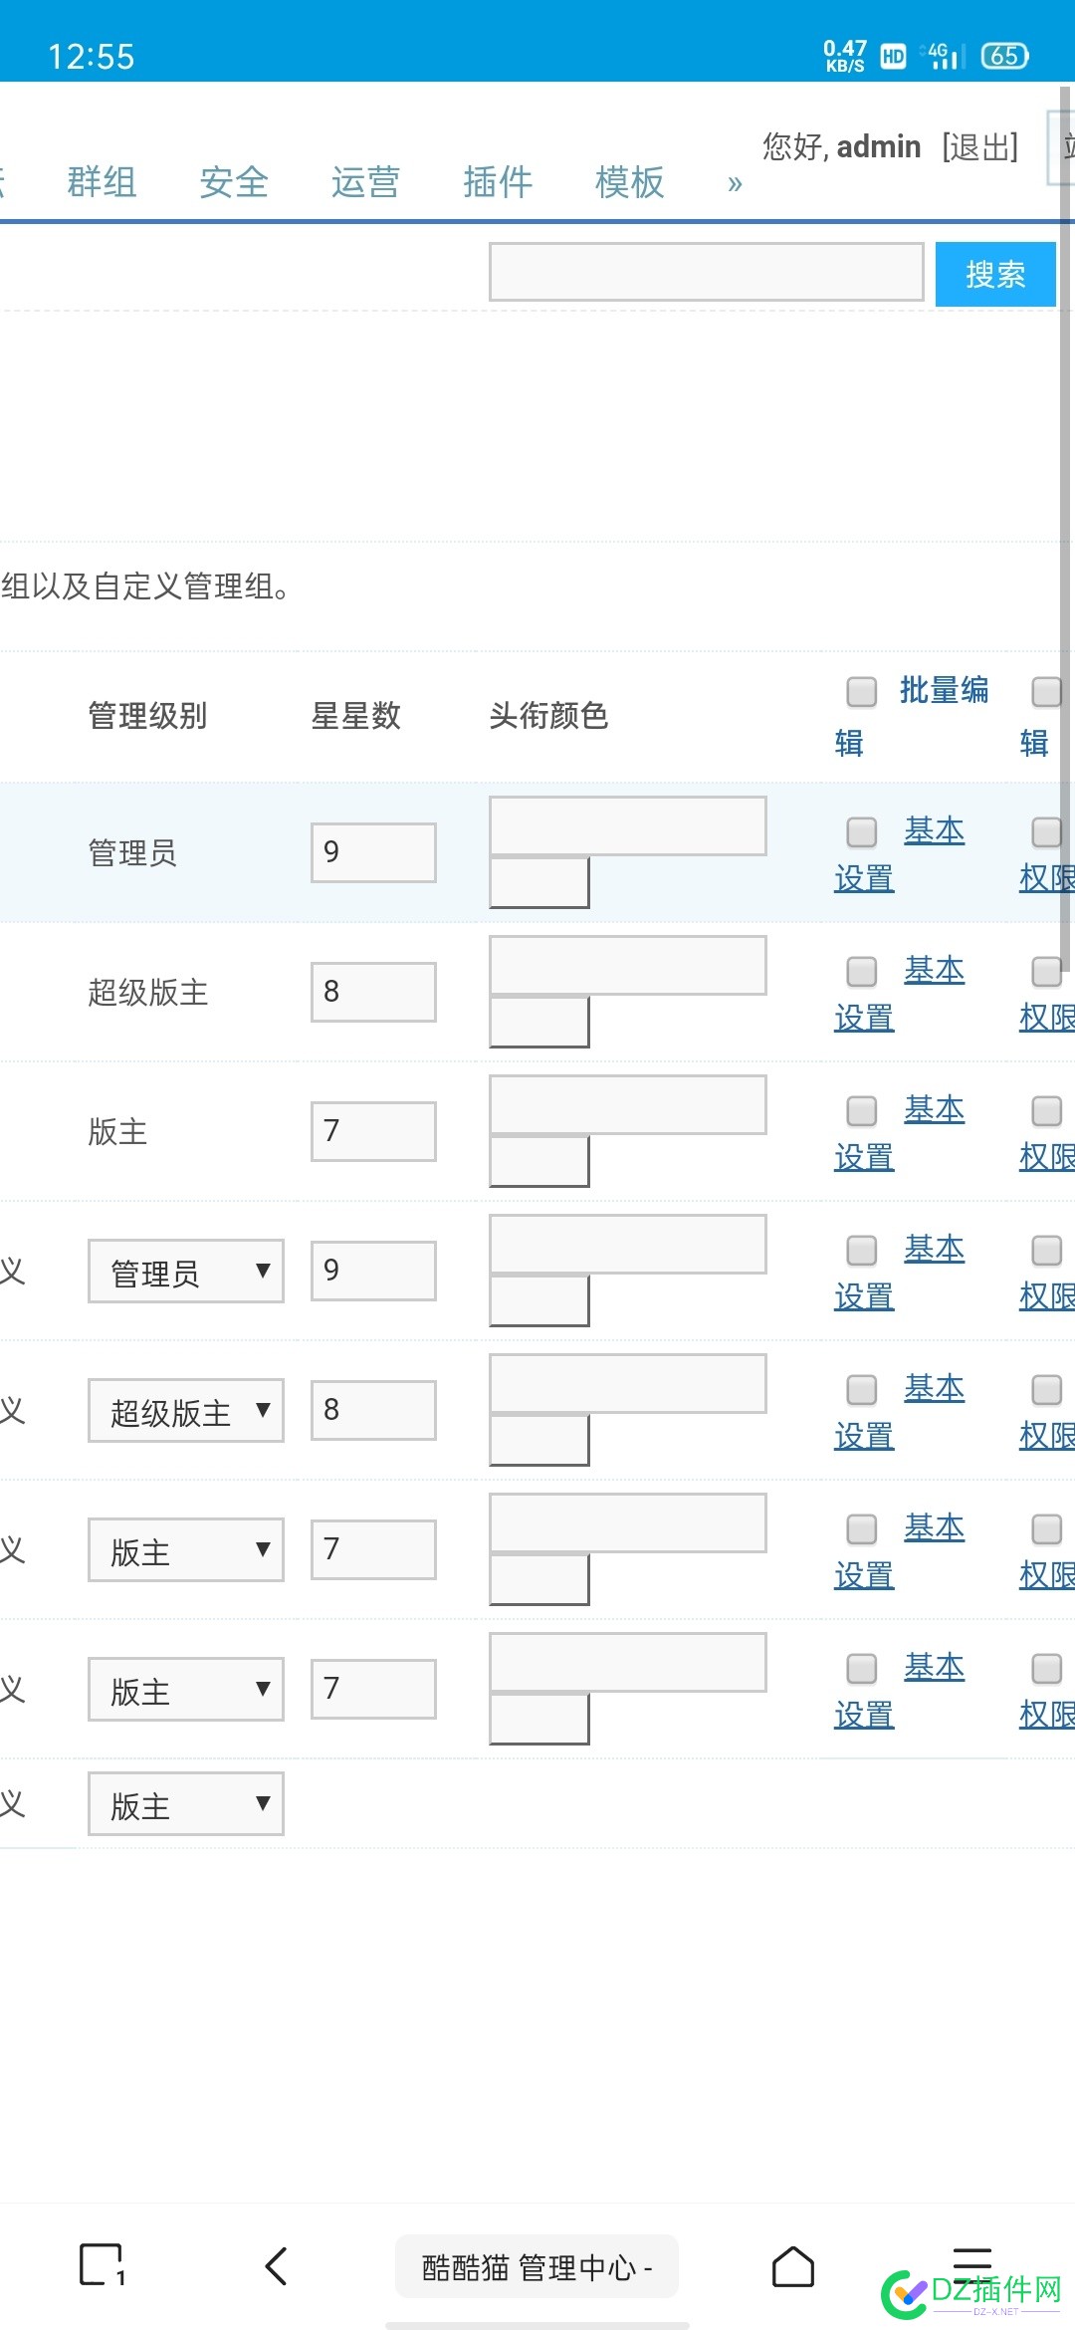Focus the search text field
The width and height of the screenshot is (1075, 2330).
point(707,272)
